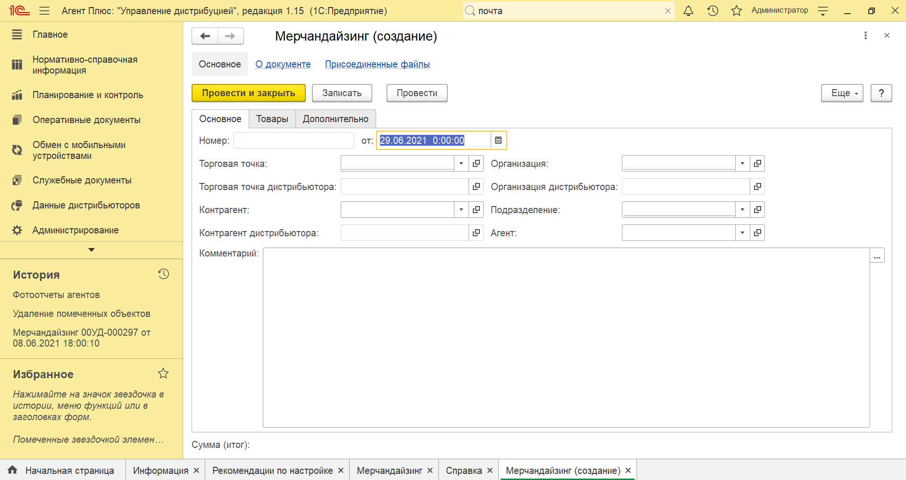
Task: Click the search field containing почта
Action: [569, 11]
